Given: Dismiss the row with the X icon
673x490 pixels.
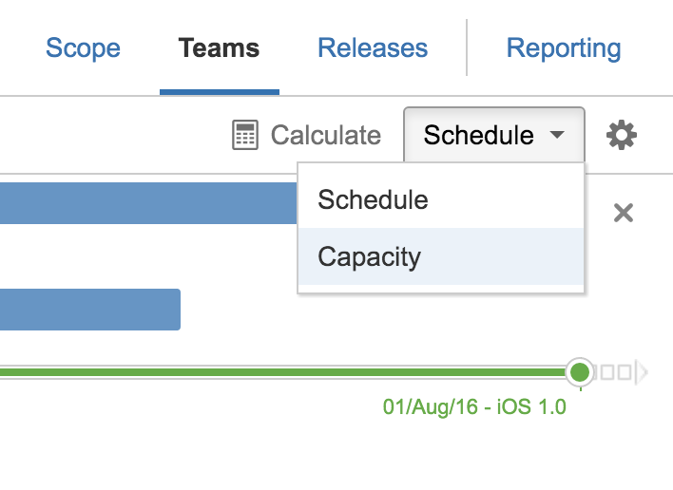Looking at the screenshot, I should [624, 213].
